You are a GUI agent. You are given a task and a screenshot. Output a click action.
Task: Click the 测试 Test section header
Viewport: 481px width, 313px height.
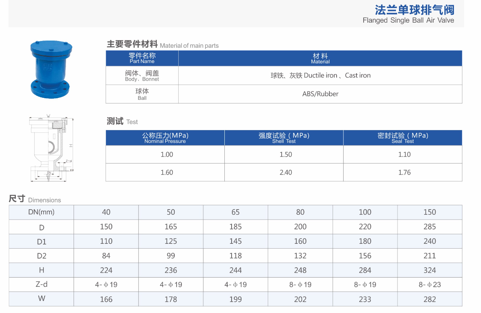point(115,121)
